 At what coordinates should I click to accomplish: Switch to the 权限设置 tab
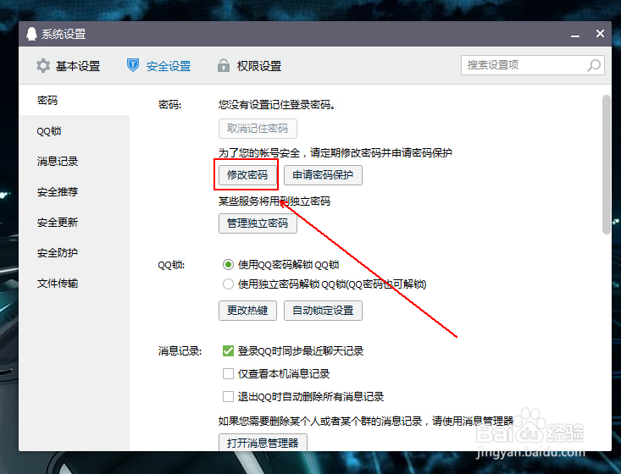click(x=250, y=66)
